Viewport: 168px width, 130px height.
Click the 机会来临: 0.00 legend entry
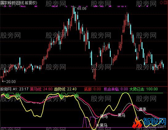point(116,89)
